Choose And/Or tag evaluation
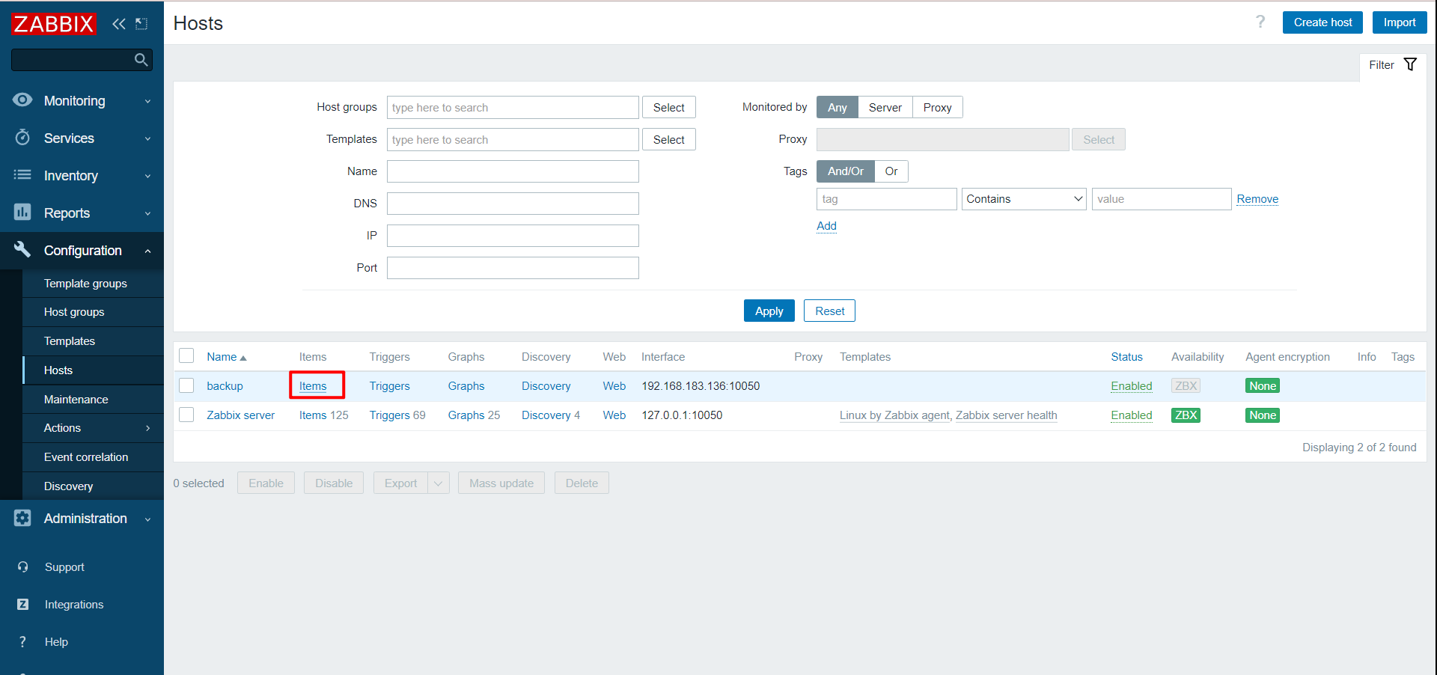This screenshot has height=675, width=1437. (845, 171)
